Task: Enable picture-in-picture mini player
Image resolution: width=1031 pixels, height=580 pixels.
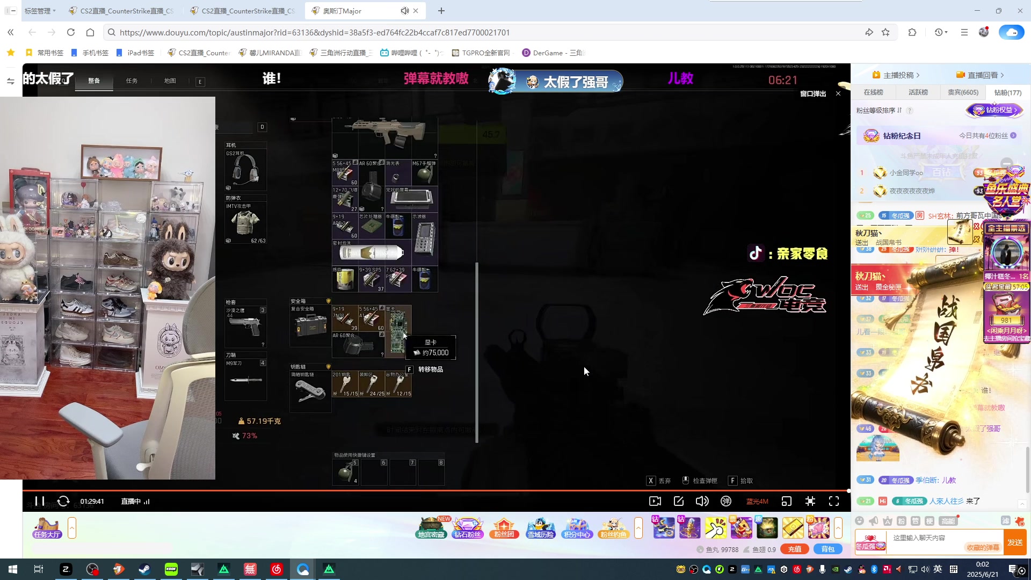Action: (787, 501)
